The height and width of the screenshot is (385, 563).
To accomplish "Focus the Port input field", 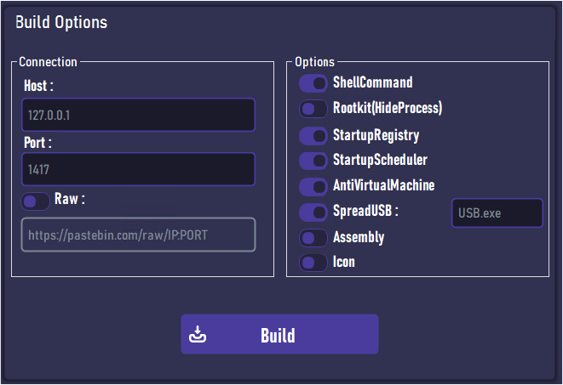I will [138, 169].
